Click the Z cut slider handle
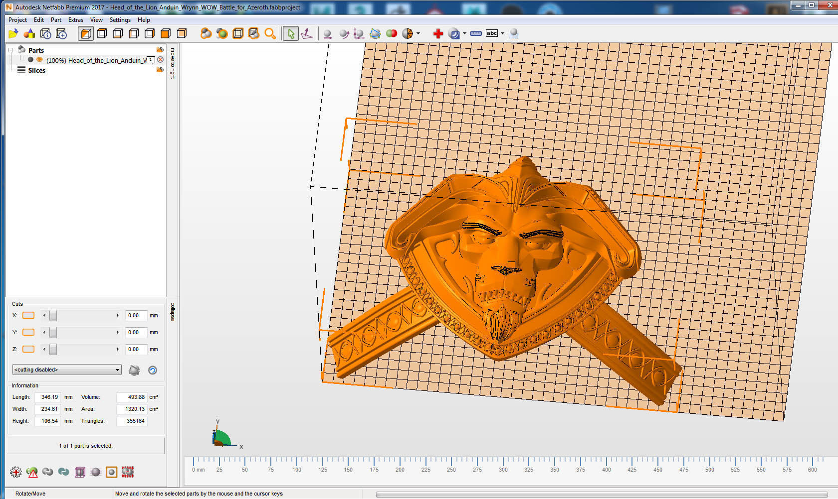 pos(53,349)
